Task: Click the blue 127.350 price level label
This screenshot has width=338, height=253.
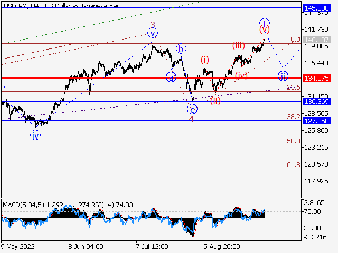Action: click(316, 121)
